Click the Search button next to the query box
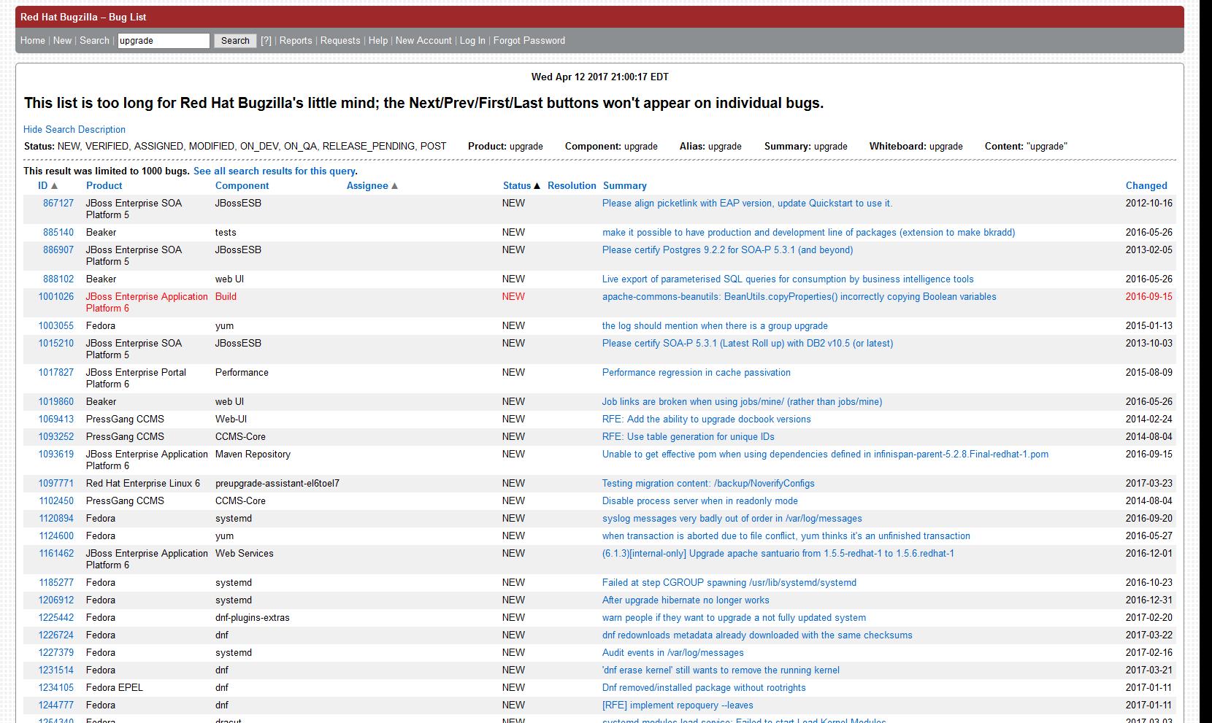Viewport: 1212px width, 723px height. click(235, 41)
